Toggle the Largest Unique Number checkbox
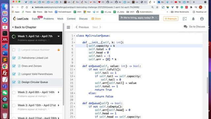This screenshot has width=211, height=119. 14,50
